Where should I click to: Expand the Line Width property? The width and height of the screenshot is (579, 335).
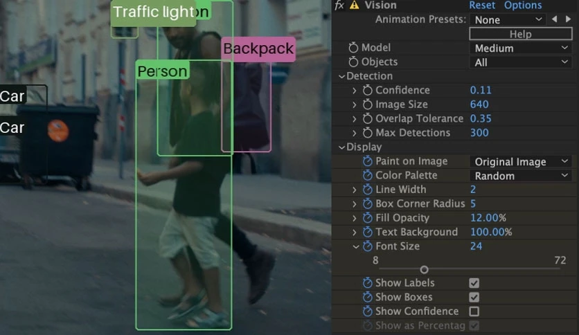pos(355,190)
